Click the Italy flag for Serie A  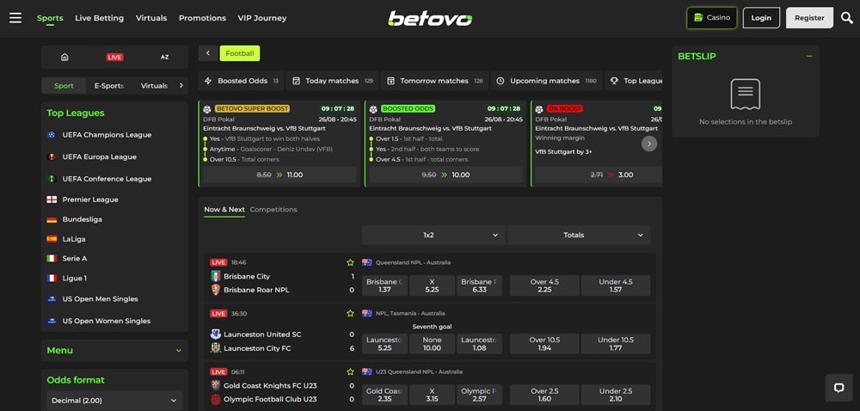tap(52, 258)
